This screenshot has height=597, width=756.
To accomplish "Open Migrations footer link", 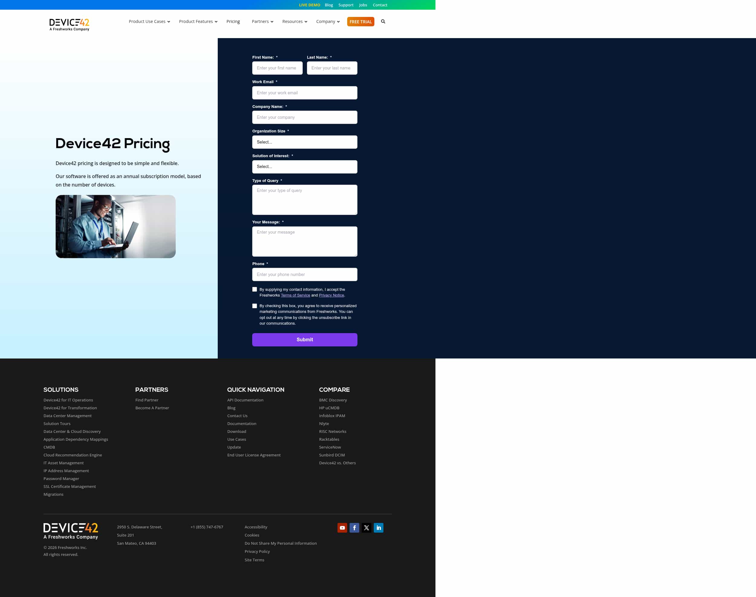I will point(54,494).
